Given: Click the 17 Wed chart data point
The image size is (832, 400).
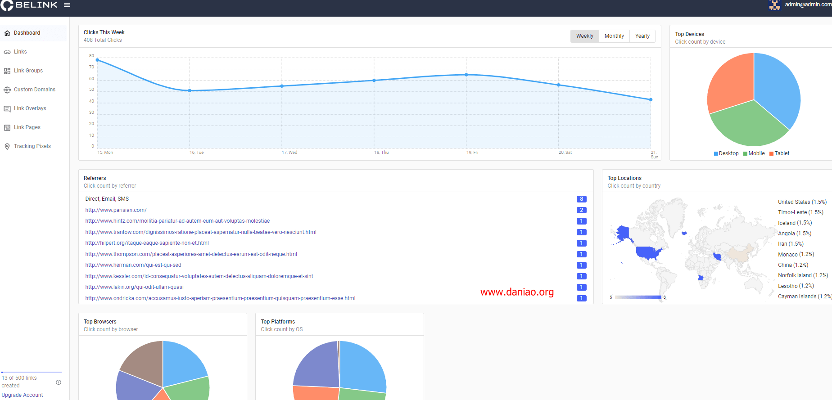Looking at the screenshot, I should 282,86.
